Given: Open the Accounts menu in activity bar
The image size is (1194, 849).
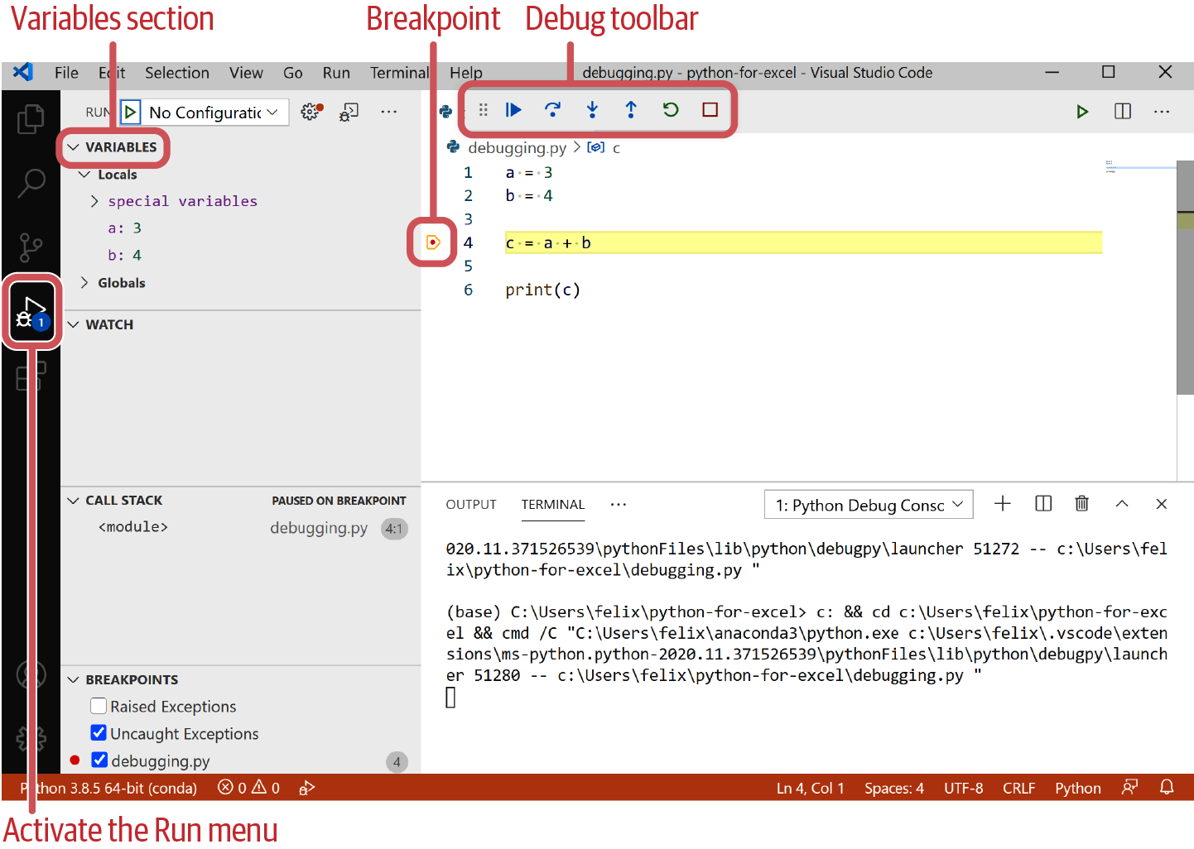Looking at the screenshot, I should 31,674.
